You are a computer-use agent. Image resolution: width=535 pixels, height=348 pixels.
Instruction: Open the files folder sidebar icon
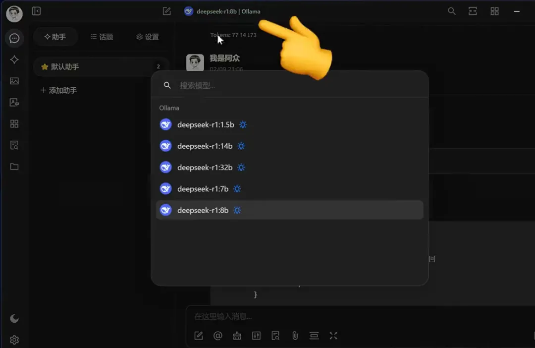(14, 167)
